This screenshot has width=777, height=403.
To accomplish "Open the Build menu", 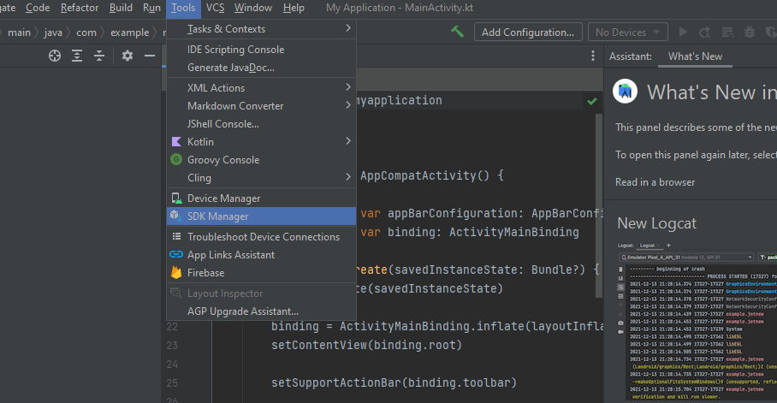I will pos(121,8).
